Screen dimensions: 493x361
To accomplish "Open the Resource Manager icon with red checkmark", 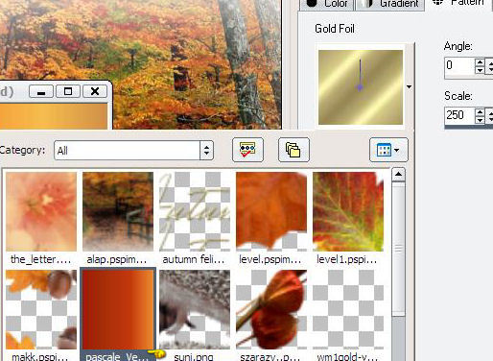I will point(247,150).
